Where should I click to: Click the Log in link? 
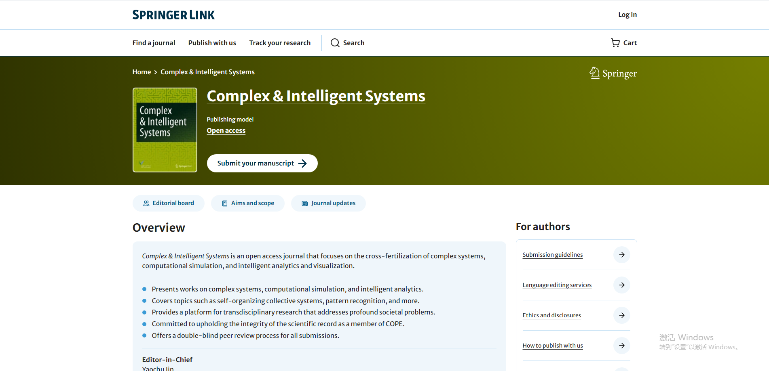(x=627, y=15)
